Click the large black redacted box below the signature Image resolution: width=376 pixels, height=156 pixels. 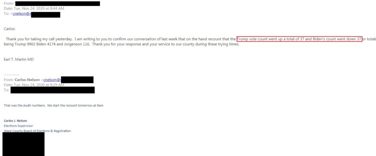pyautogui.click(x=23, y=144)
